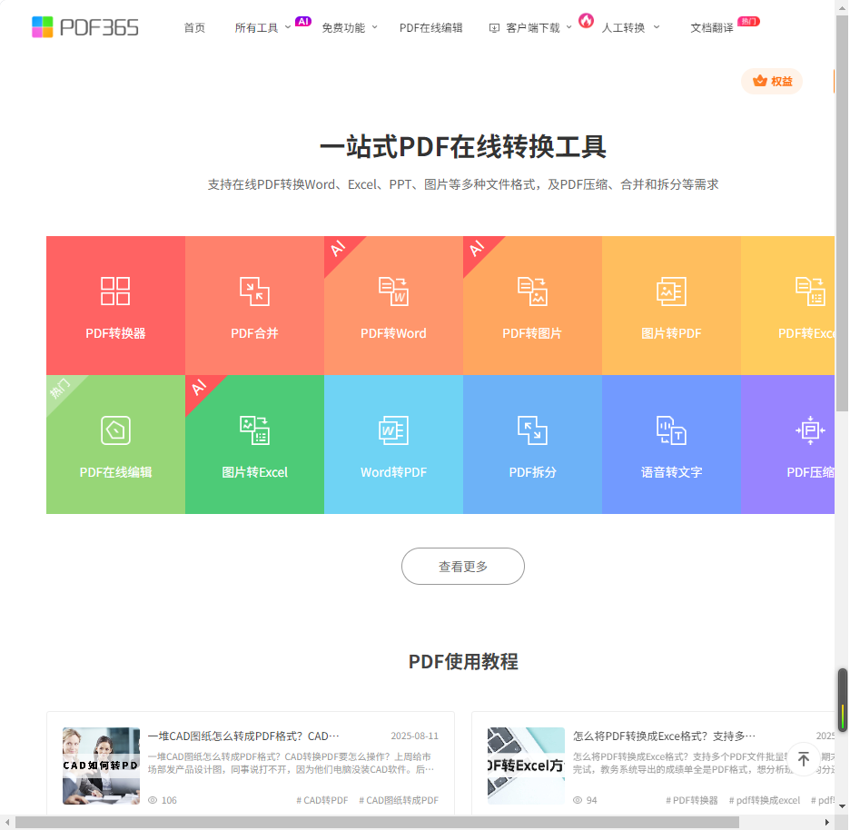Click the scroll down arrow
The height and width of the screenshot is (830, 850).
842,806
